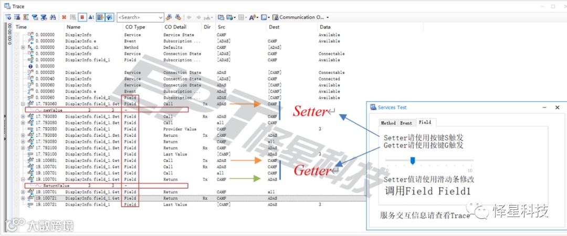Click the blue slider thumb in Services Test
The image size is (567, 236).
tap(412, 161)
